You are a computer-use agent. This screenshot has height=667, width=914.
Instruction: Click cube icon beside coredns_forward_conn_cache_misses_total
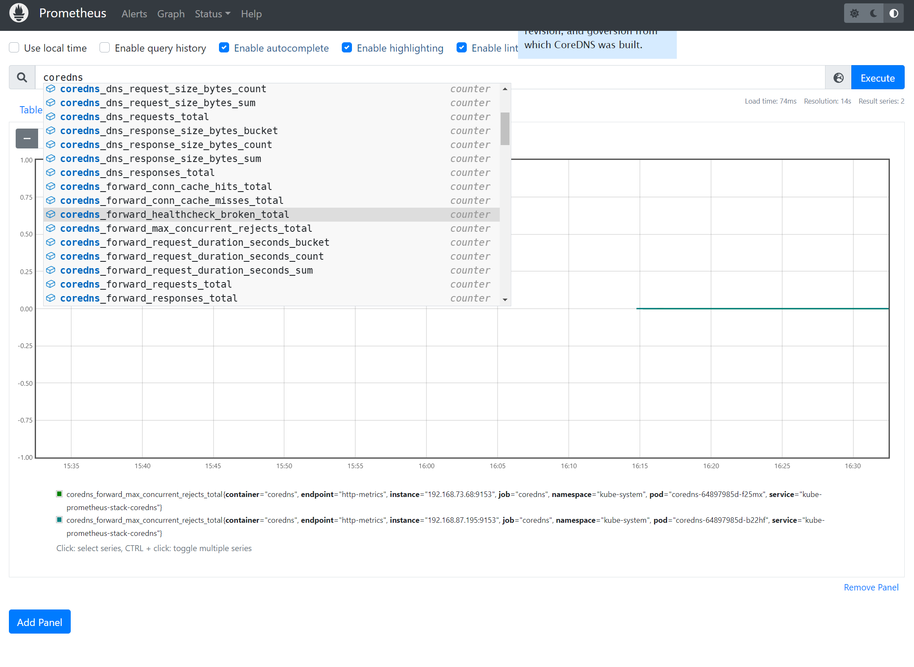pos(51,200)
